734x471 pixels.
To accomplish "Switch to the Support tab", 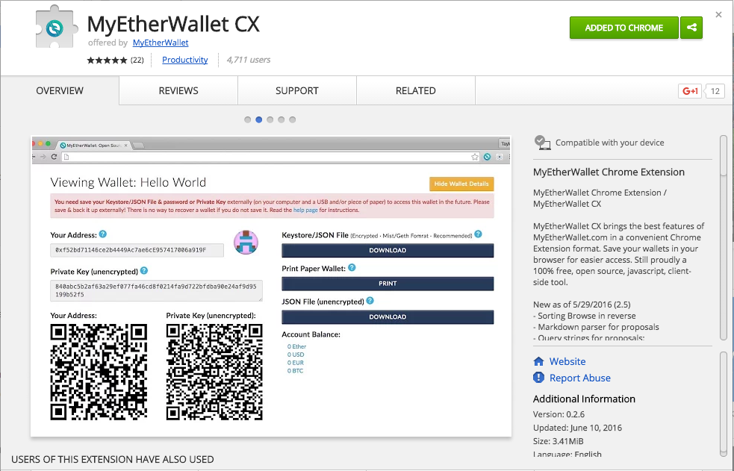I will 296,91.
